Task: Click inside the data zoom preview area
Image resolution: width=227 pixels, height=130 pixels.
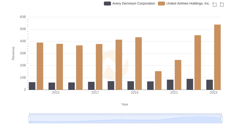Action: coord(125,119)
